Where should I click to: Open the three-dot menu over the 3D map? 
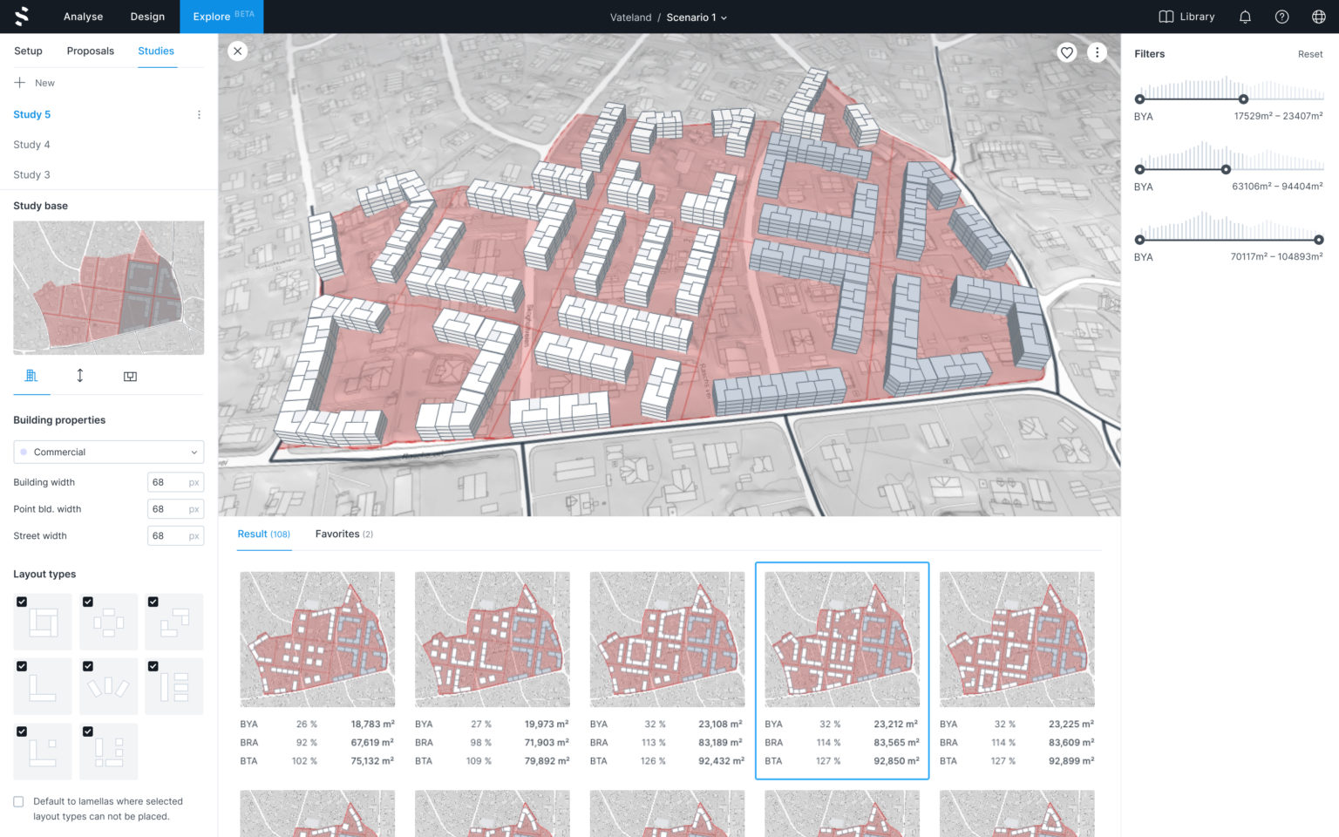tap(1098, 52)
